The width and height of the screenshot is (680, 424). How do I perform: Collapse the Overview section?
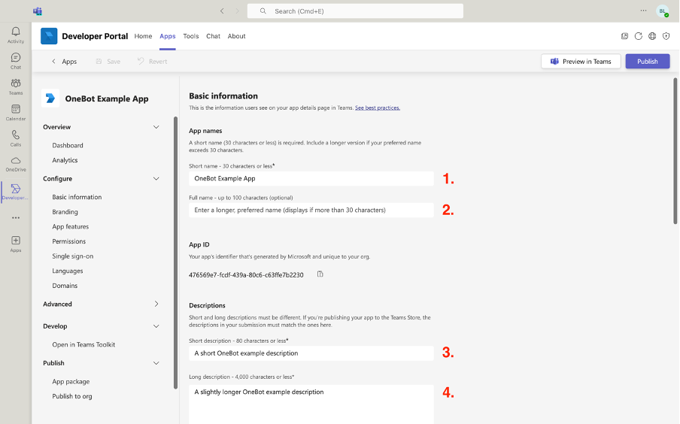[x=156, y=127]
